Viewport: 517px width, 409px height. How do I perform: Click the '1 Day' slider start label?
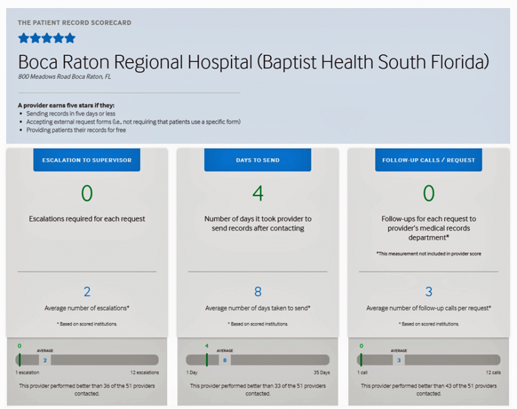tap(192, 373)
